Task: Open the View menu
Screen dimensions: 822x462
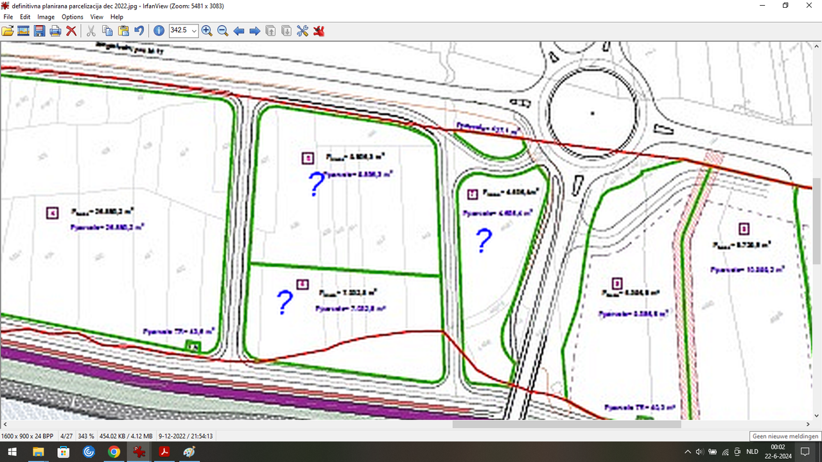Action: pos(97,17)
